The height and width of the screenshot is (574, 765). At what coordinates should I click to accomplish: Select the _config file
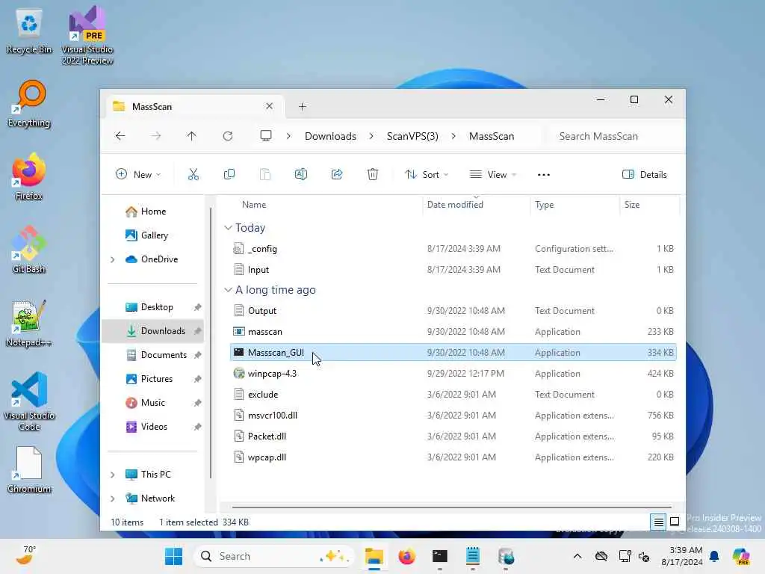(453, 248)
